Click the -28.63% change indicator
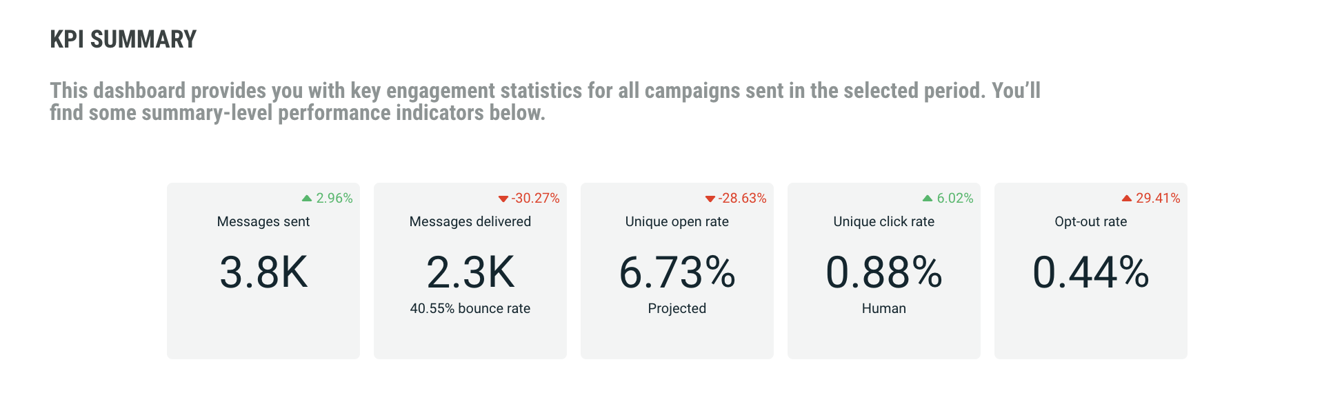Image resolution: width=1342 pixels, height=393 pixels. [x=743, y=199]
